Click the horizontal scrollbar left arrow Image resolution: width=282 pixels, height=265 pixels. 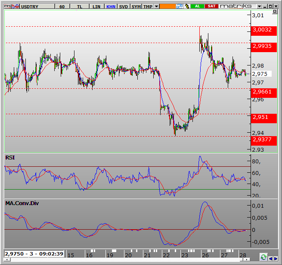[x=7, y=259]
